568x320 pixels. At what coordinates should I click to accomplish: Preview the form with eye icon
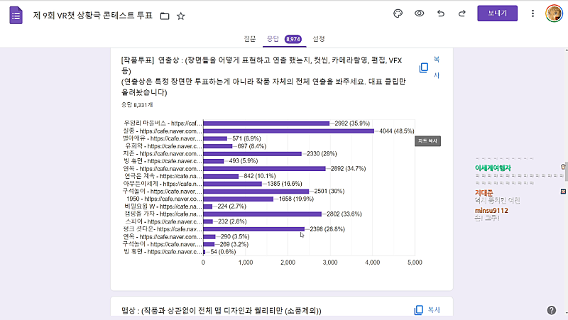click(419, 13)
